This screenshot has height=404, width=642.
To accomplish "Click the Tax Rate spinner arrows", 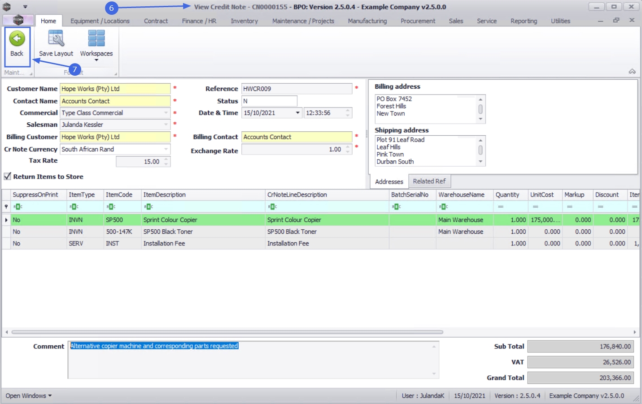I will point(166,162).
